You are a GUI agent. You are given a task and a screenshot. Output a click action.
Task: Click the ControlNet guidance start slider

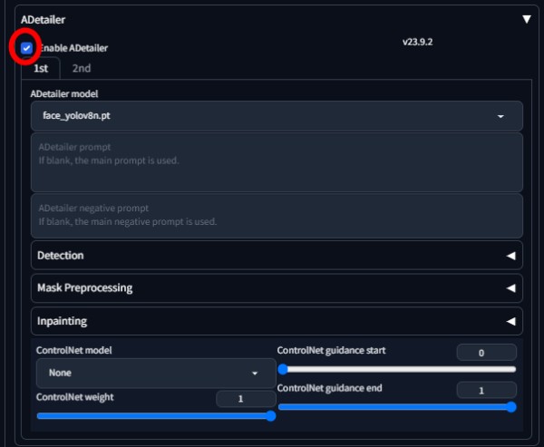coord(397,369)
